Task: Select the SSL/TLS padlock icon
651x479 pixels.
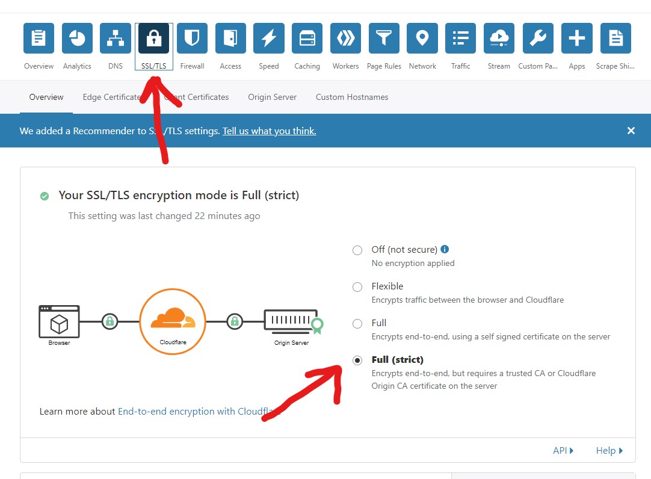Action: (154, 38)
